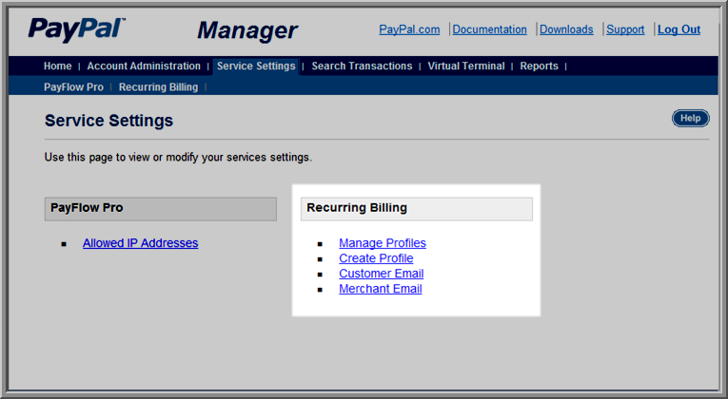Open the Reports tab

click(539, 66)
